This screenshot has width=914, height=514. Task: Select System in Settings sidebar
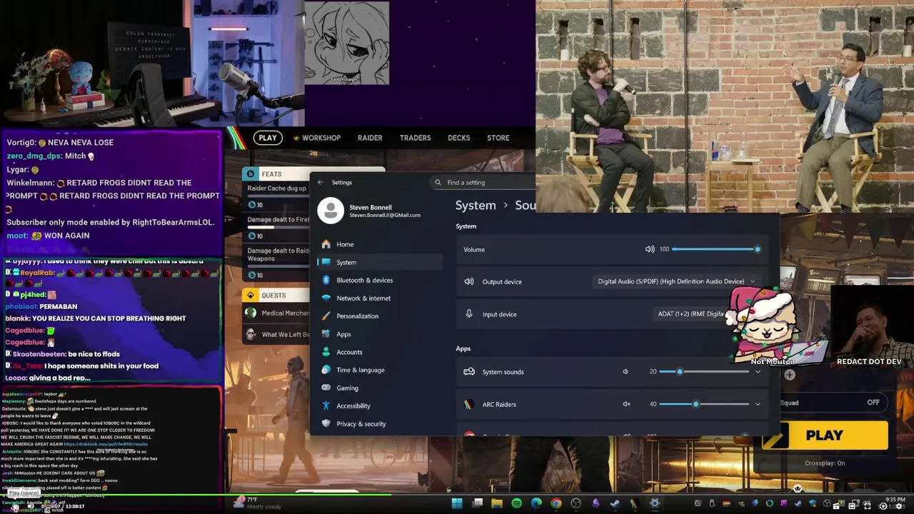pos(381,262)
